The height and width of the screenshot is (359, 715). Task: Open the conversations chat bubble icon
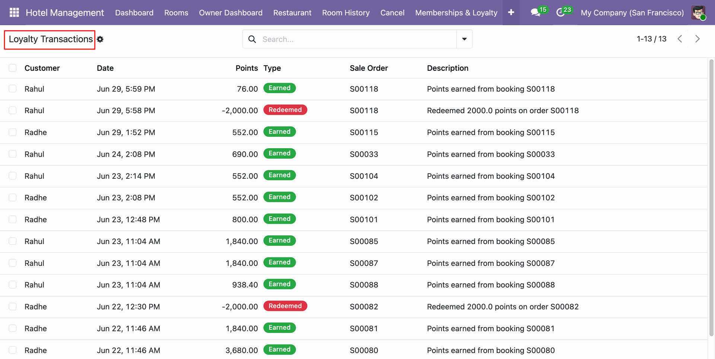click(x=536, y=13)
